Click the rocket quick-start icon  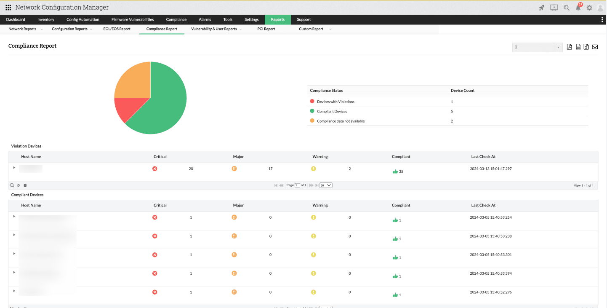pyautogui.click(x=542, y=8)
